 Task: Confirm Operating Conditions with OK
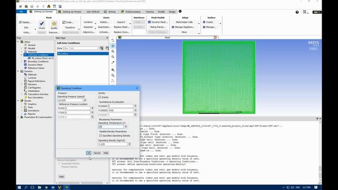pos(88,153)
